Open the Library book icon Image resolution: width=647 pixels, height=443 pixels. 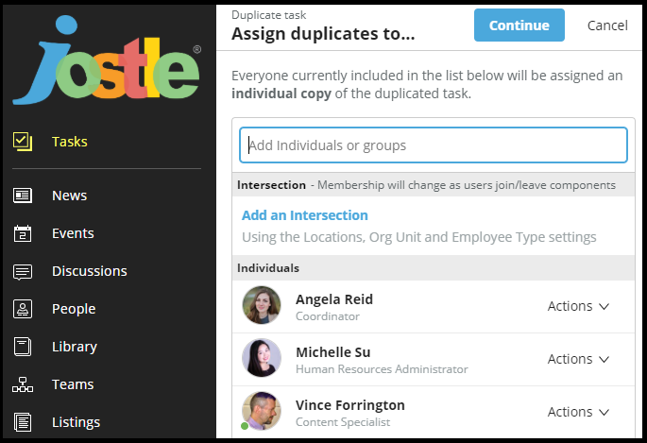[x=23, y=347]
